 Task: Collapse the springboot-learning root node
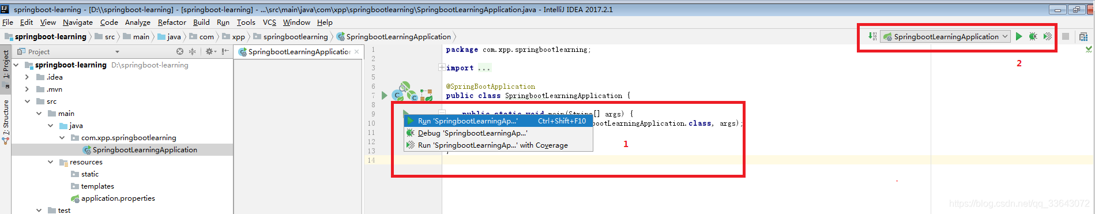click(16, 65)
